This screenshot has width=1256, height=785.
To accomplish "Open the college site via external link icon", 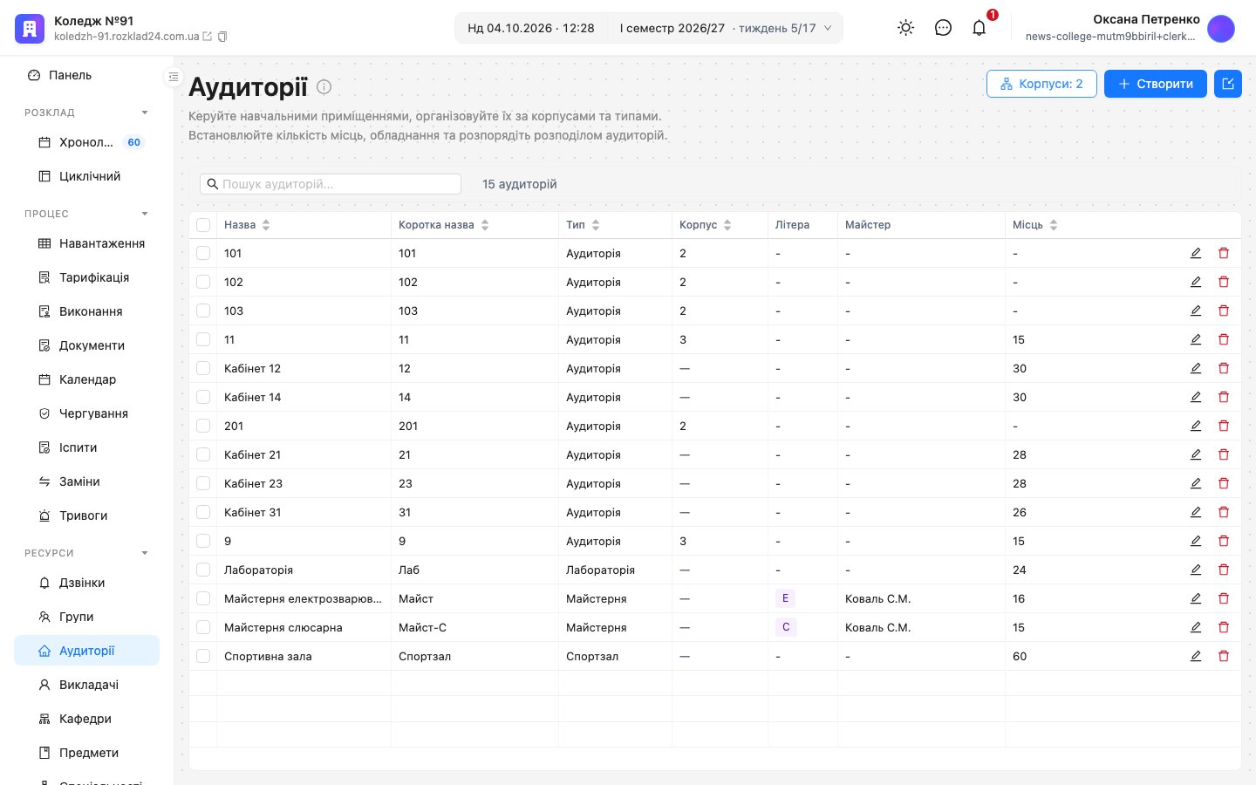I will [x=208, y=37].
